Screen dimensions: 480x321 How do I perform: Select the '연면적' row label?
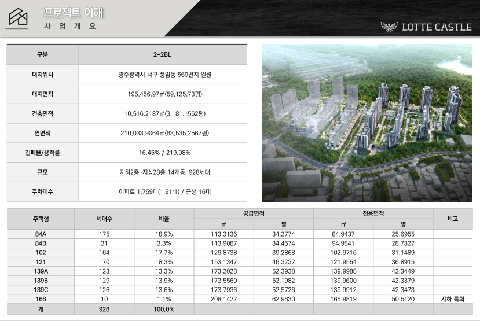tap(42, 133)
